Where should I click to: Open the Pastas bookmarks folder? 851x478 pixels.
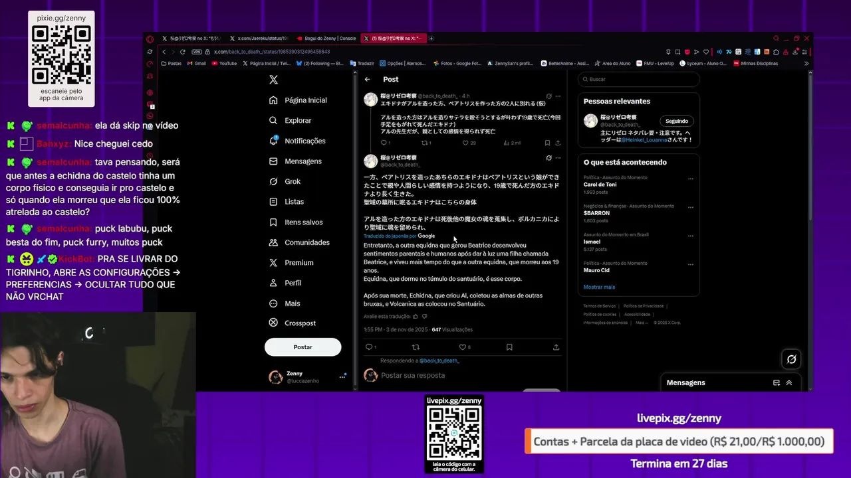172,64
